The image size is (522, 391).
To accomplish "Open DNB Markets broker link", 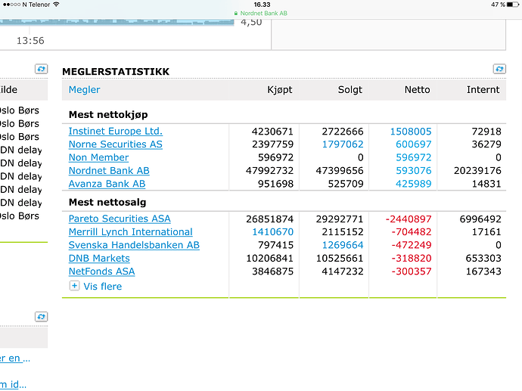I will (x=99, y=258).
